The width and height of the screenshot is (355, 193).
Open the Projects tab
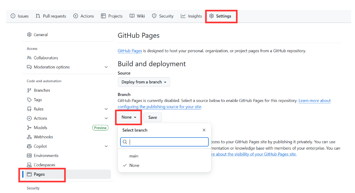[x=112, y=16]
